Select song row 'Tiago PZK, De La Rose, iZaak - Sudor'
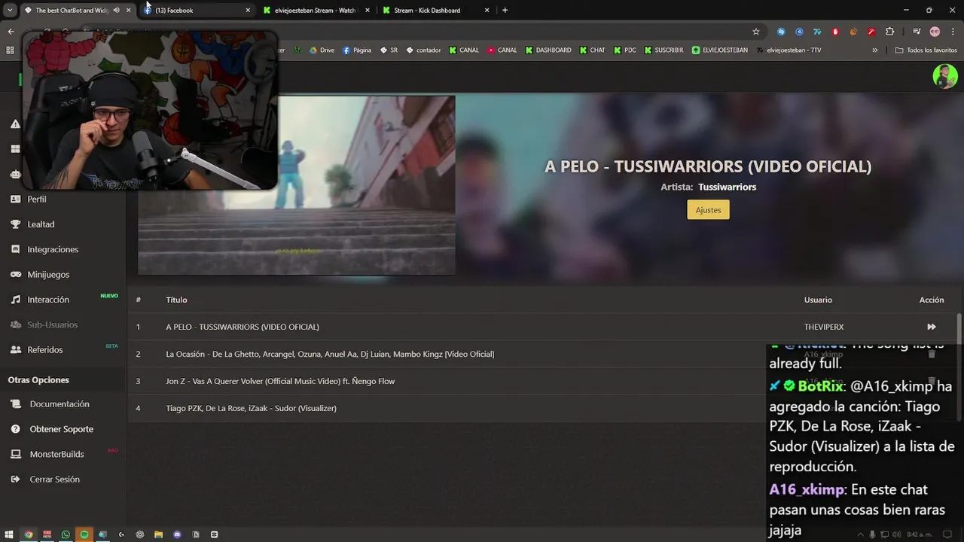Image resolution: width=964 pixels, height=542 pixels. (542, 408)
